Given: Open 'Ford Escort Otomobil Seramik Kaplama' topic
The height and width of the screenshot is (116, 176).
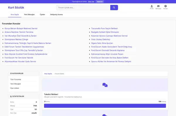Looking at the screenshot, I should 108,50.
